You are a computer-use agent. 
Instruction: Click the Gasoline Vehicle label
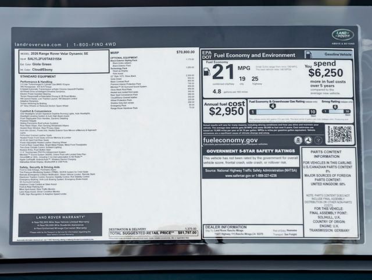tap(338, 54)
